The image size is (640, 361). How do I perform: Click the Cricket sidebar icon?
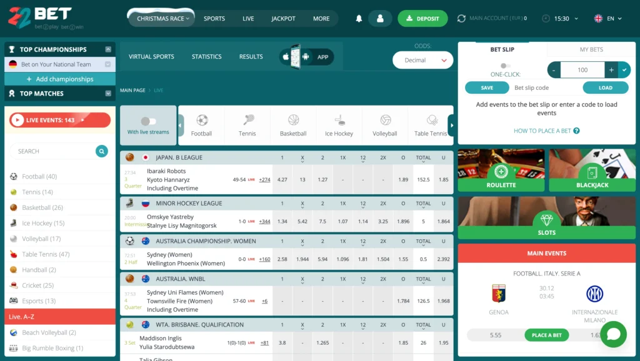[x=14, y=285]
